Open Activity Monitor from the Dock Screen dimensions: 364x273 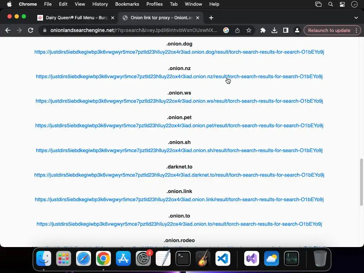291,258
